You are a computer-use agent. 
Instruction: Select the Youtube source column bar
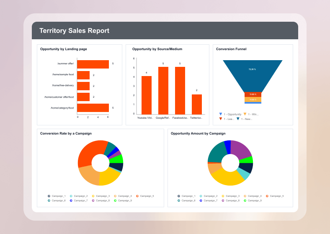pos(147,95)
